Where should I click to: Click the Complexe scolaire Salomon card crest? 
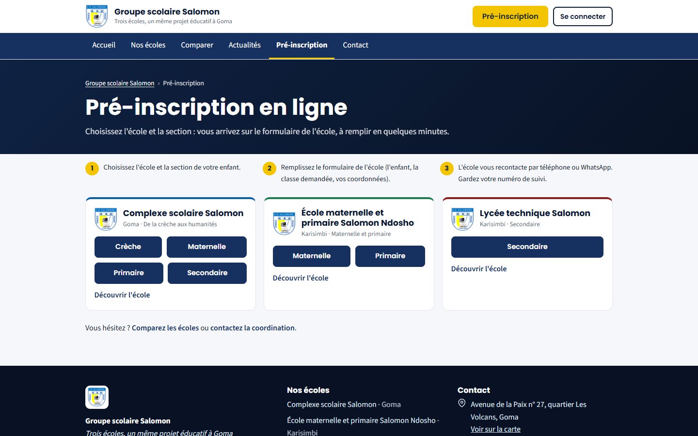pyautogui.click(x=106, y=219)
